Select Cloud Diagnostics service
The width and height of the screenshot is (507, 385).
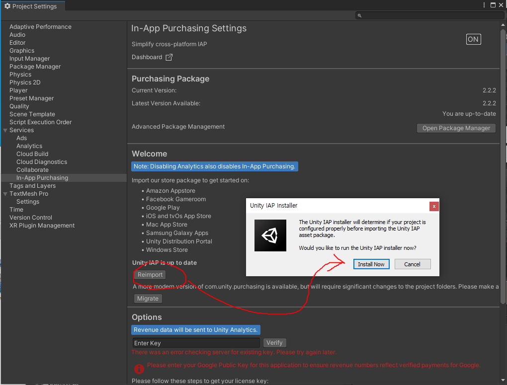coord(42,162)
